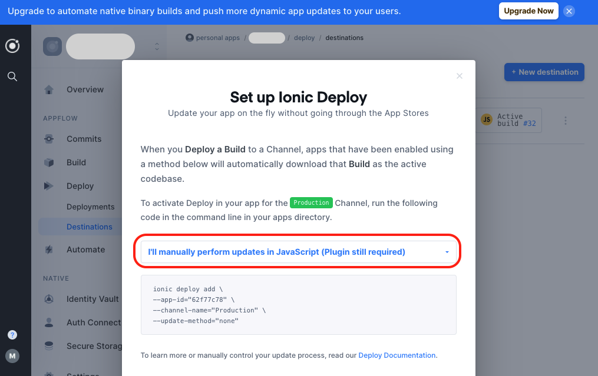Screen dimensions: 598x376
Task: Click the Overview home icon
Action: pyautogui.click(x=49, y=90)
